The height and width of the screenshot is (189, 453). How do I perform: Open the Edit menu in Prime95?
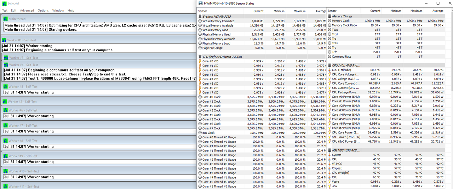pyautogui.click(x=13, y=11)
